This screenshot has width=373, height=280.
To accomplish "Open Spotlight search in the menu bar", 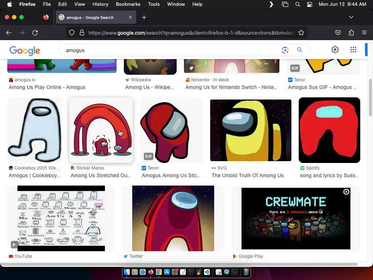I will pyautogui.click(x=297, y=4).
